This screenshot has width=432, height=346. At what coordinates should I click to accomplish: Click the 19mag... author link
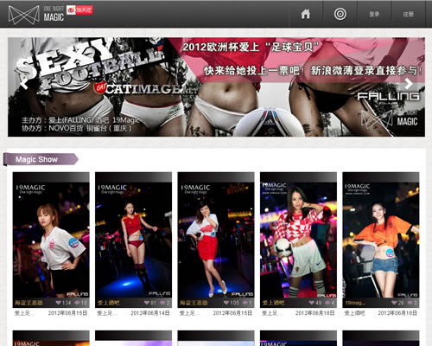(355, 303)
